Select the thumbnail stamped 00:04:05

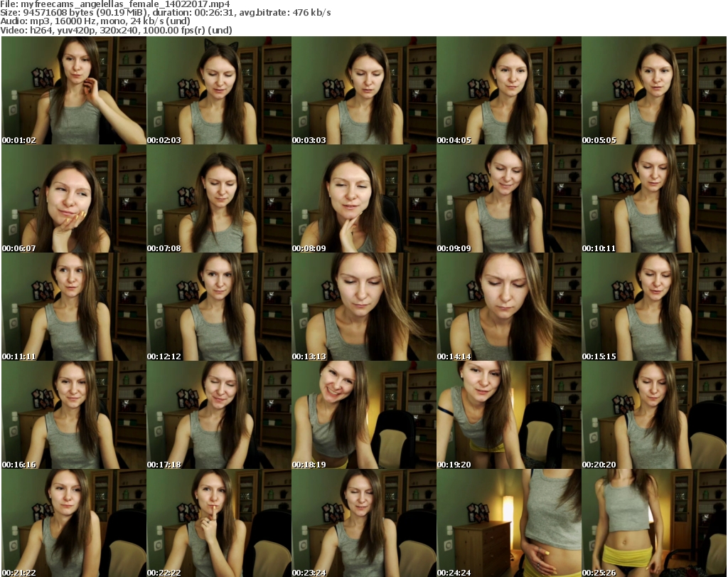pyautogui.click(x=509, y=90)
